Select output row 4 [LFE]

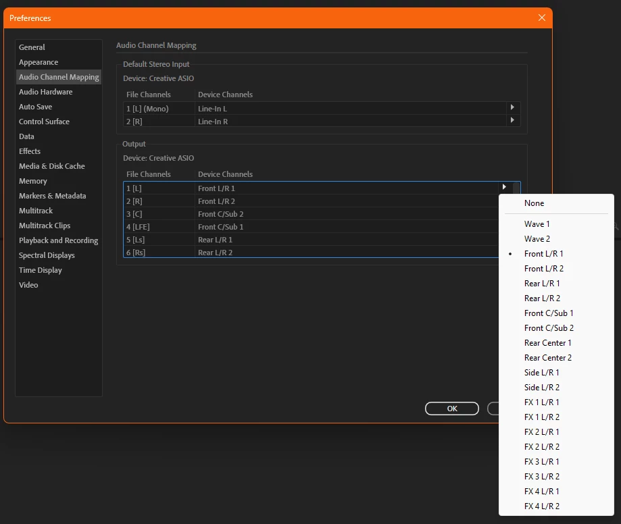[x=311, y=227]
